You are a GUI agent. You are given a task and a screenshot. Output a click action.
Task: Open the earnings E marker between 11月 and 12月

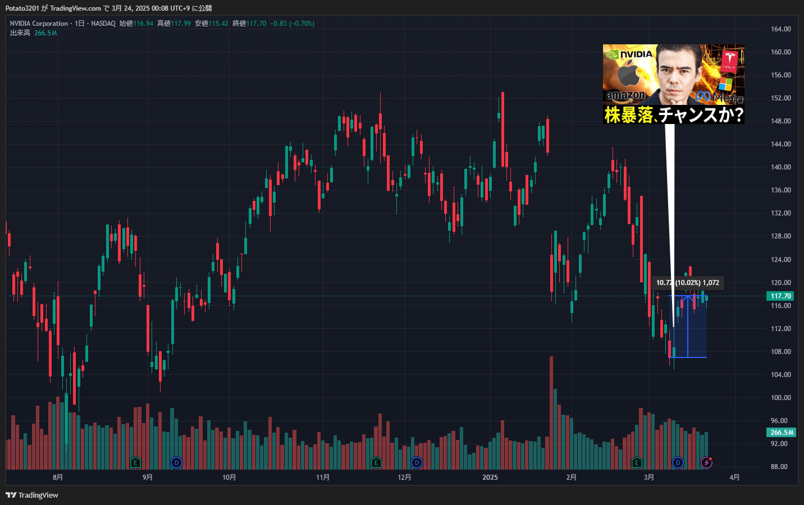click(376, 463)
